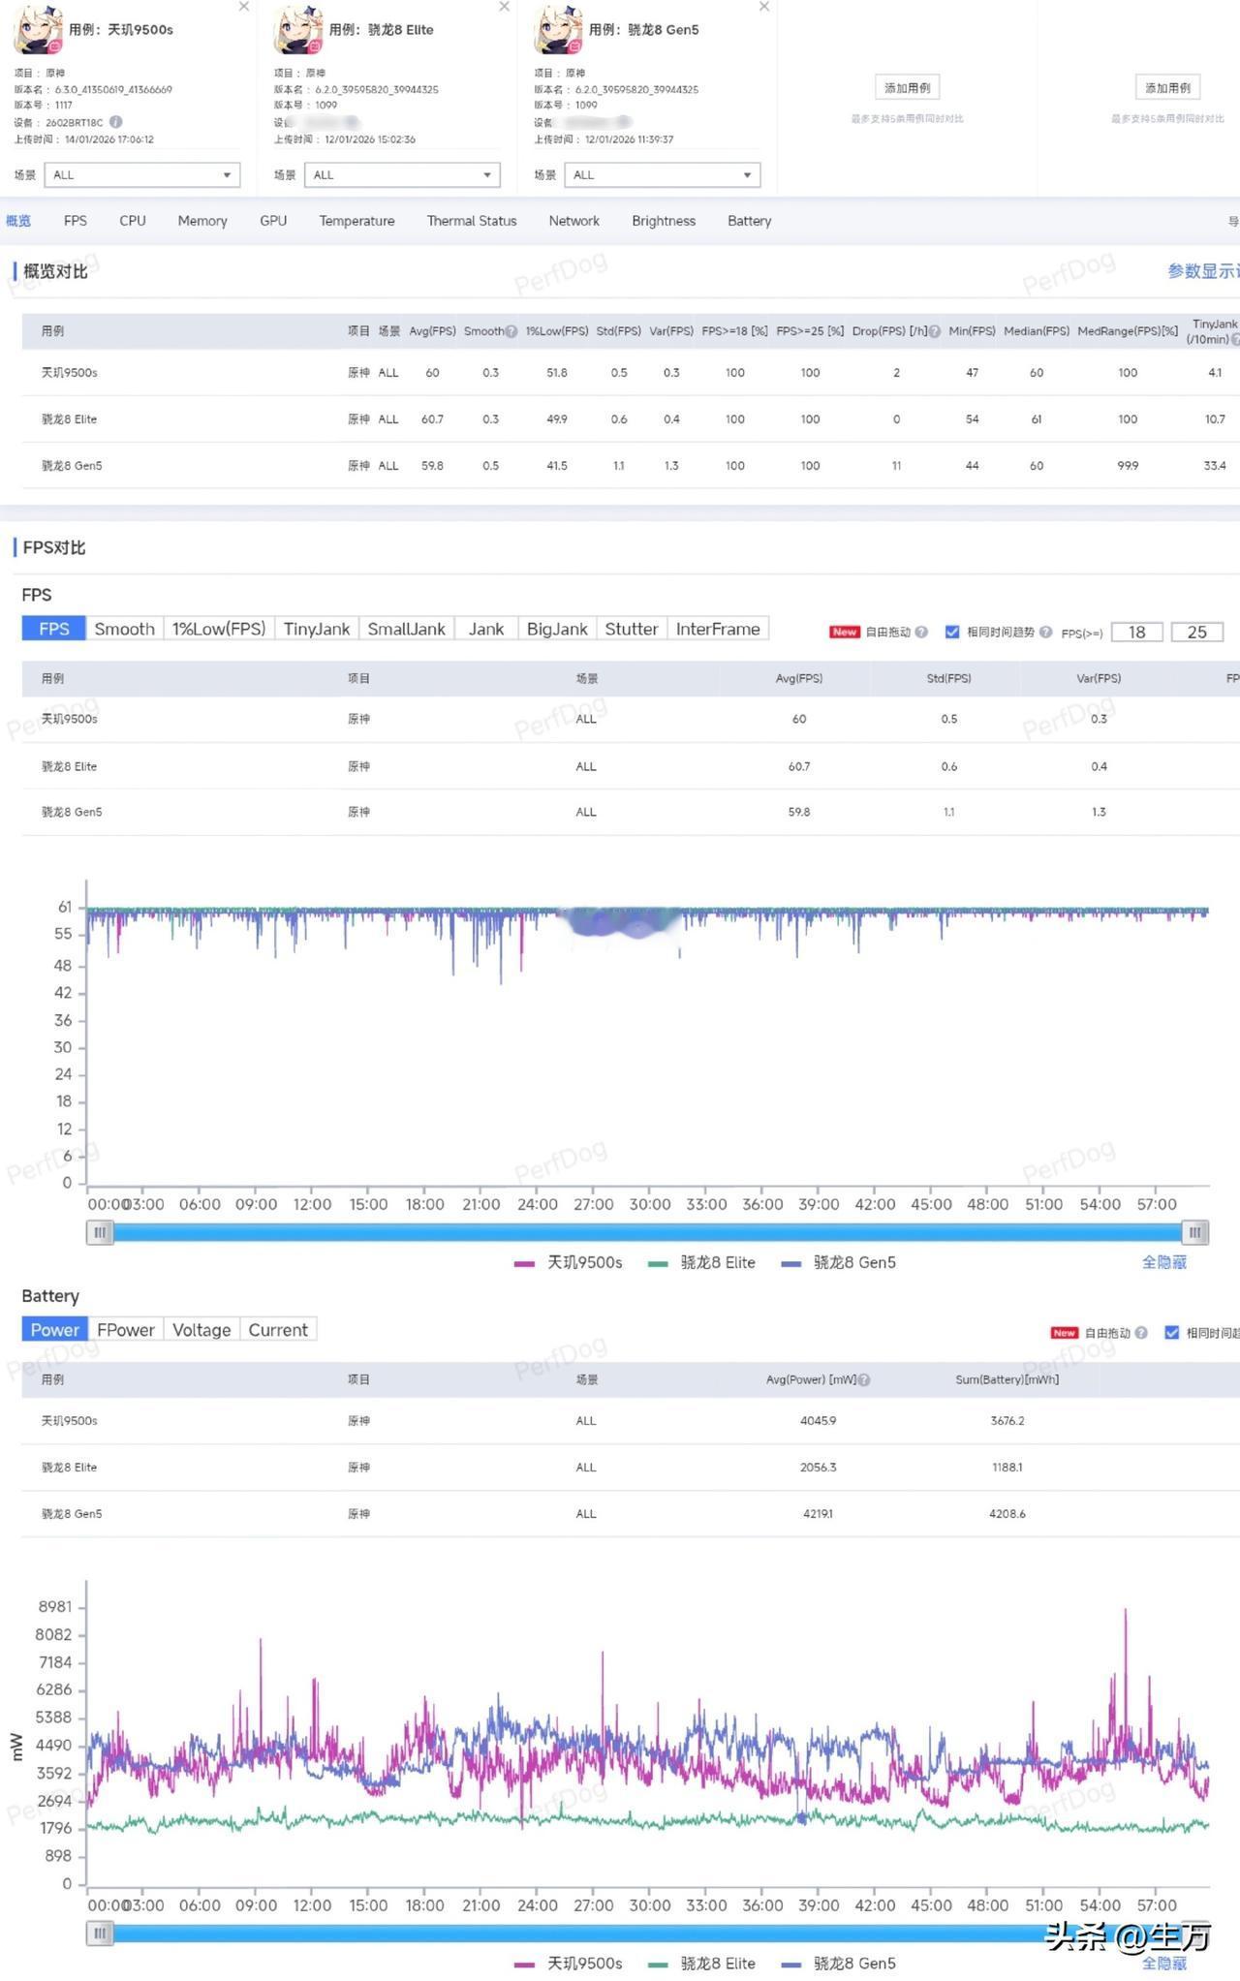Click the avatar image of the 天玑9500s case
Screen dimensions: 1240x1981
pyautogui.click(x=38, y=30)
